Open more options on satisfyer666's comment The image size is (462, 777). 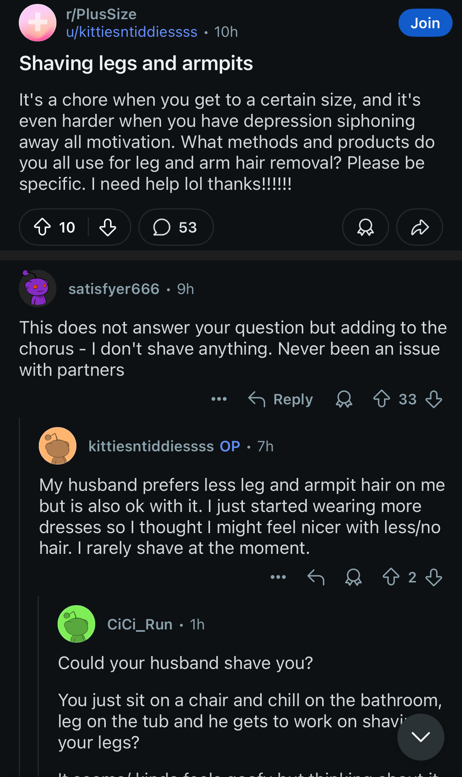coord(219,399)
